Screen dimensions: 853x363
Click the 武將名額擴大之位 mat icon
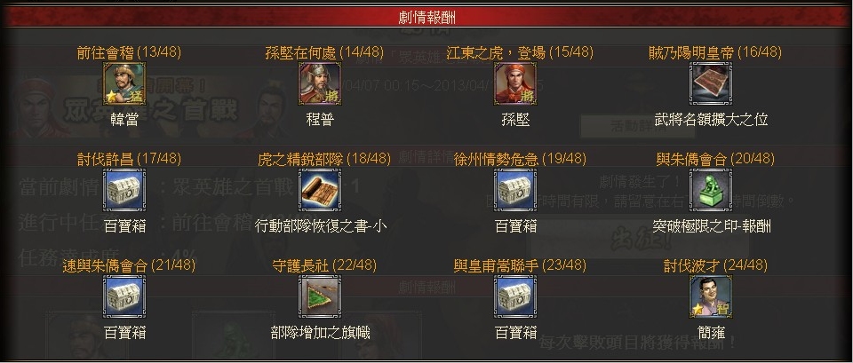click(711, 83)
